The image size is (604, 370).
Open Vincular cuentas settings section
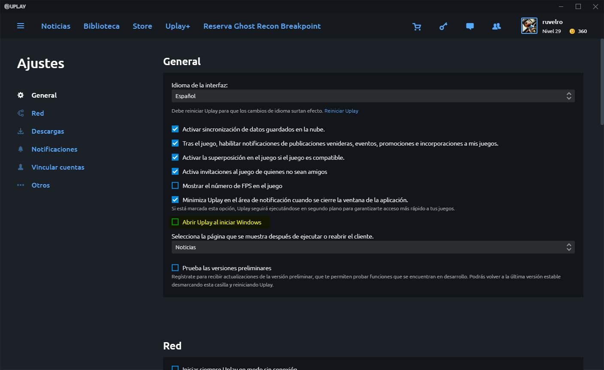58,167
